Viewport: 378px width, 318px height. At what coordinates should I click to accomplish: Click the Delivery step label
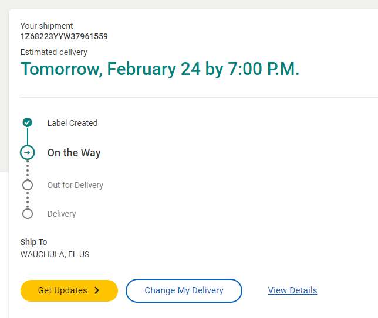[62, 214]
